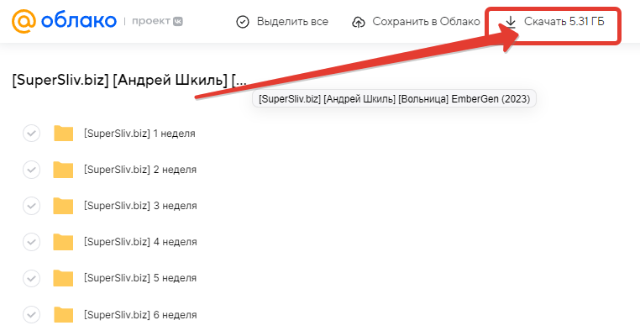Image resolution: width=640 pixels, height=336 pixels.
Task: Click the folder icon of 6 неделя
Action: point(63,315)
